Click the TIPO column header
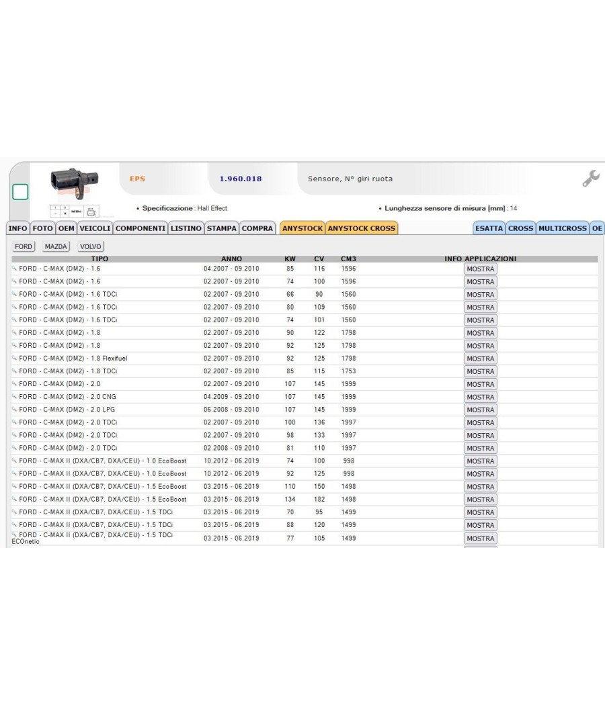Image resolution: width=605 pixels, height=705 pixels. (99, 259)
